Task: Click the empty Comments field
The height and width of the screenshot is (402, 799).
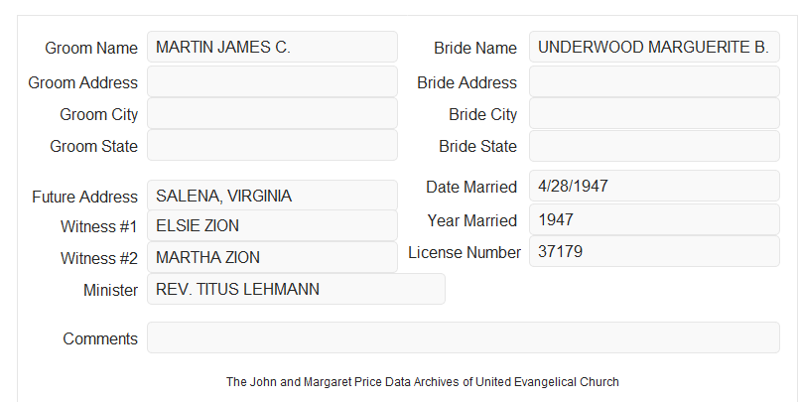Action: 464,337
